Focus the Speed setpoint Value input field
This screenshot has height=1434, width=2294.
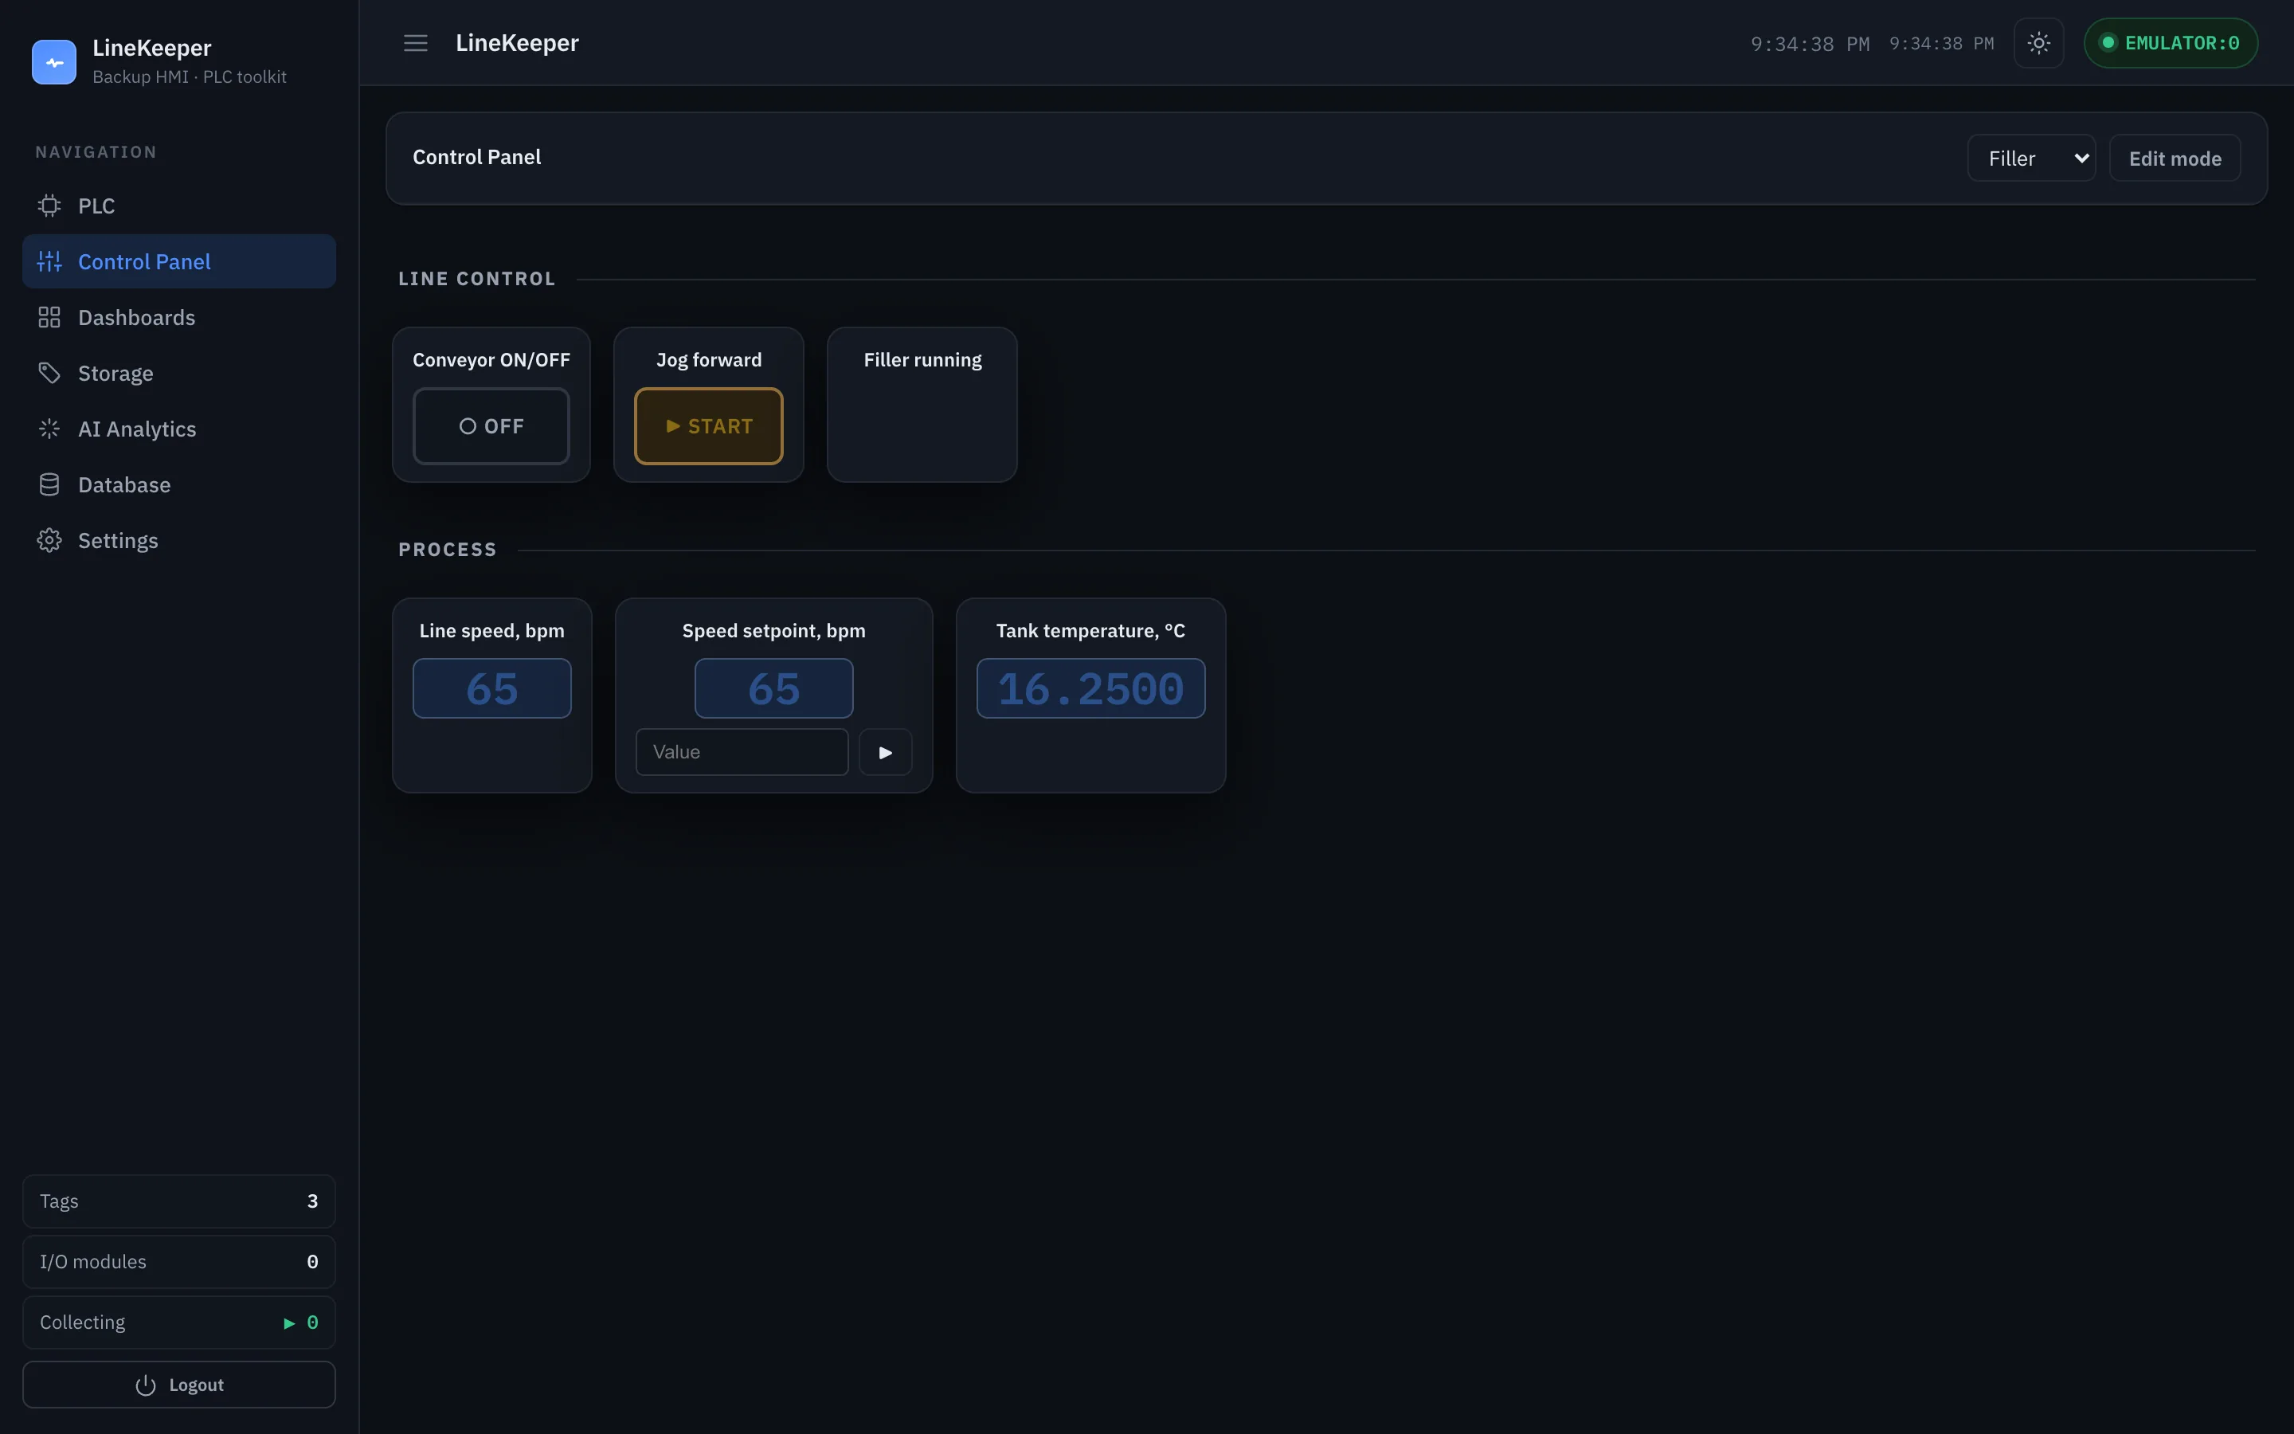coord(742,752)
